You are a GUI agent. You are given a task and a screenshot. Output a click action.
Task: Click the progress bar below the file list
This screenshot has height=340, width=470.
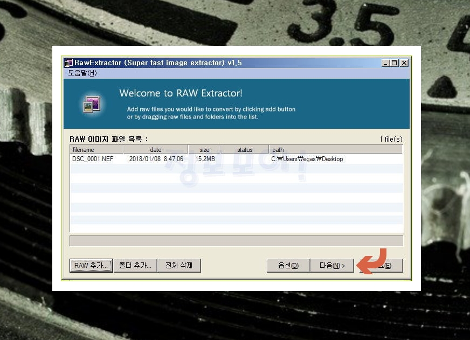coord(236,241)
